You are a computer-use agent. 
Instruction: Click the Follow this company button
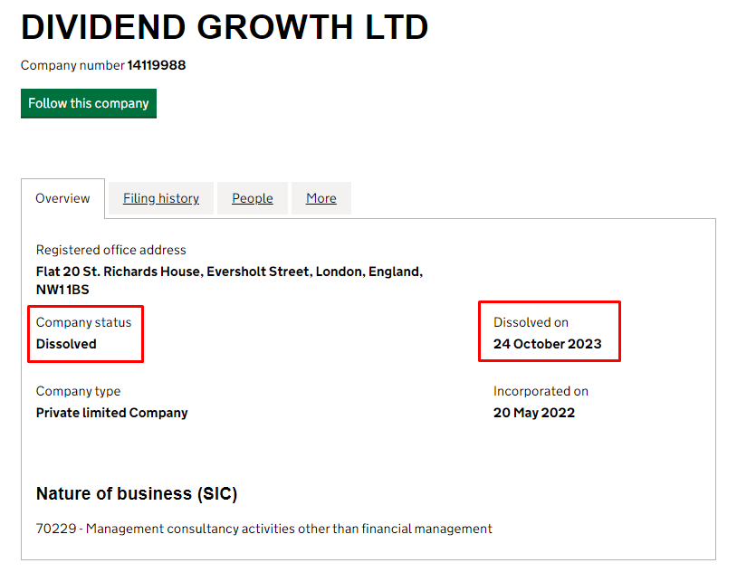88,103
